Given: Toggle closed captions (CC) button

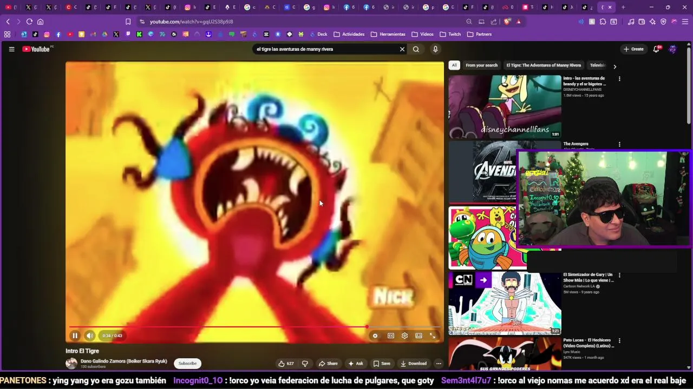Looking at the screenshot, I should tap(391, 336).
